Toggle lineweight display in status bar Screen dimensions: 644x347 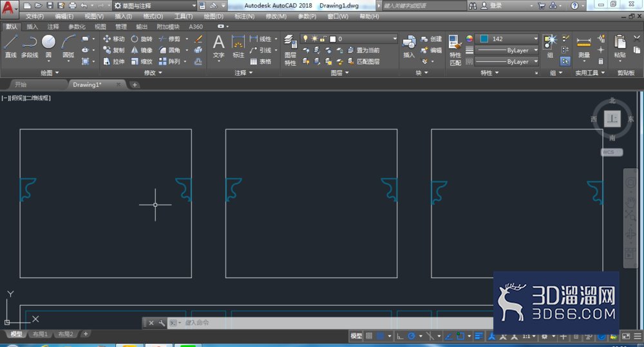[478, 336]
